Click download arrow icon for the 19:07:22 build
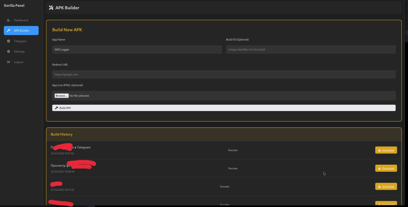The height and width of the screenshot is (207, 408). (x=379, y=187)
